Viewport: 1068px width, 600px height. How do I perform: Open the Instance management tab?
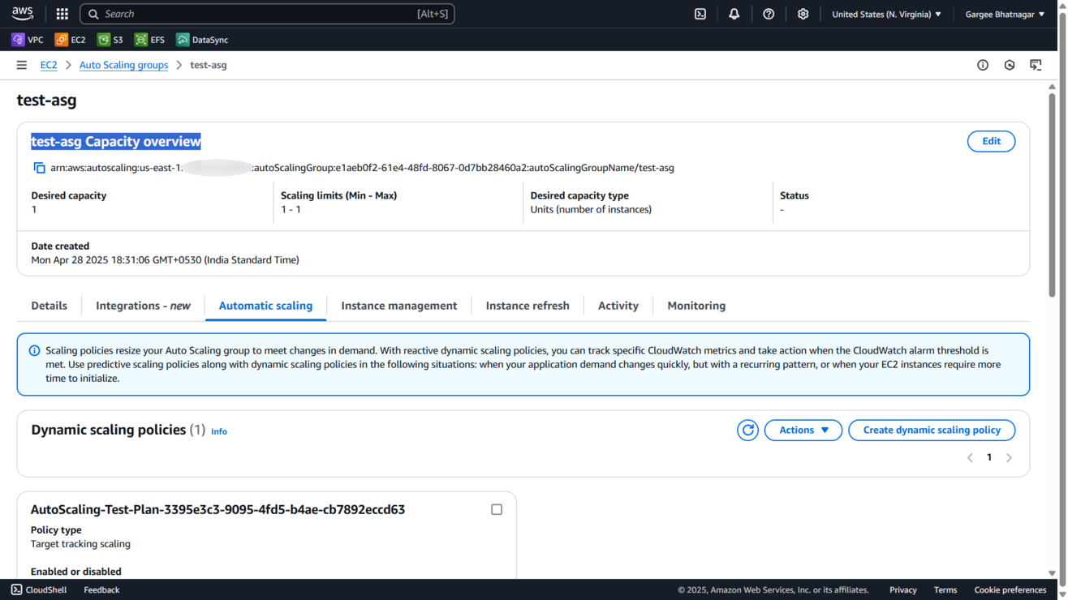pyautogui.click(x=399, y=306)
